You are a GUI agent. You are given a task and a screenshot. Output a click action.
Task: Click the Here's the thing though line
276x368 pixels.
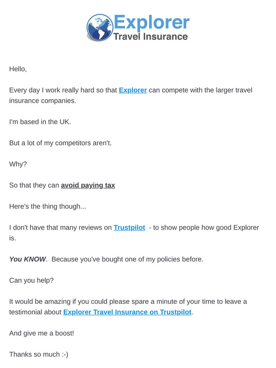[48, 206]
